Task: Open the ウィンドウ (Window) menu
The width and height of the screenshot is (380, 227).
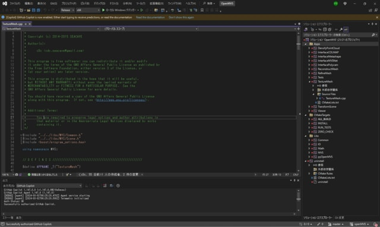Action: point(175,4)
